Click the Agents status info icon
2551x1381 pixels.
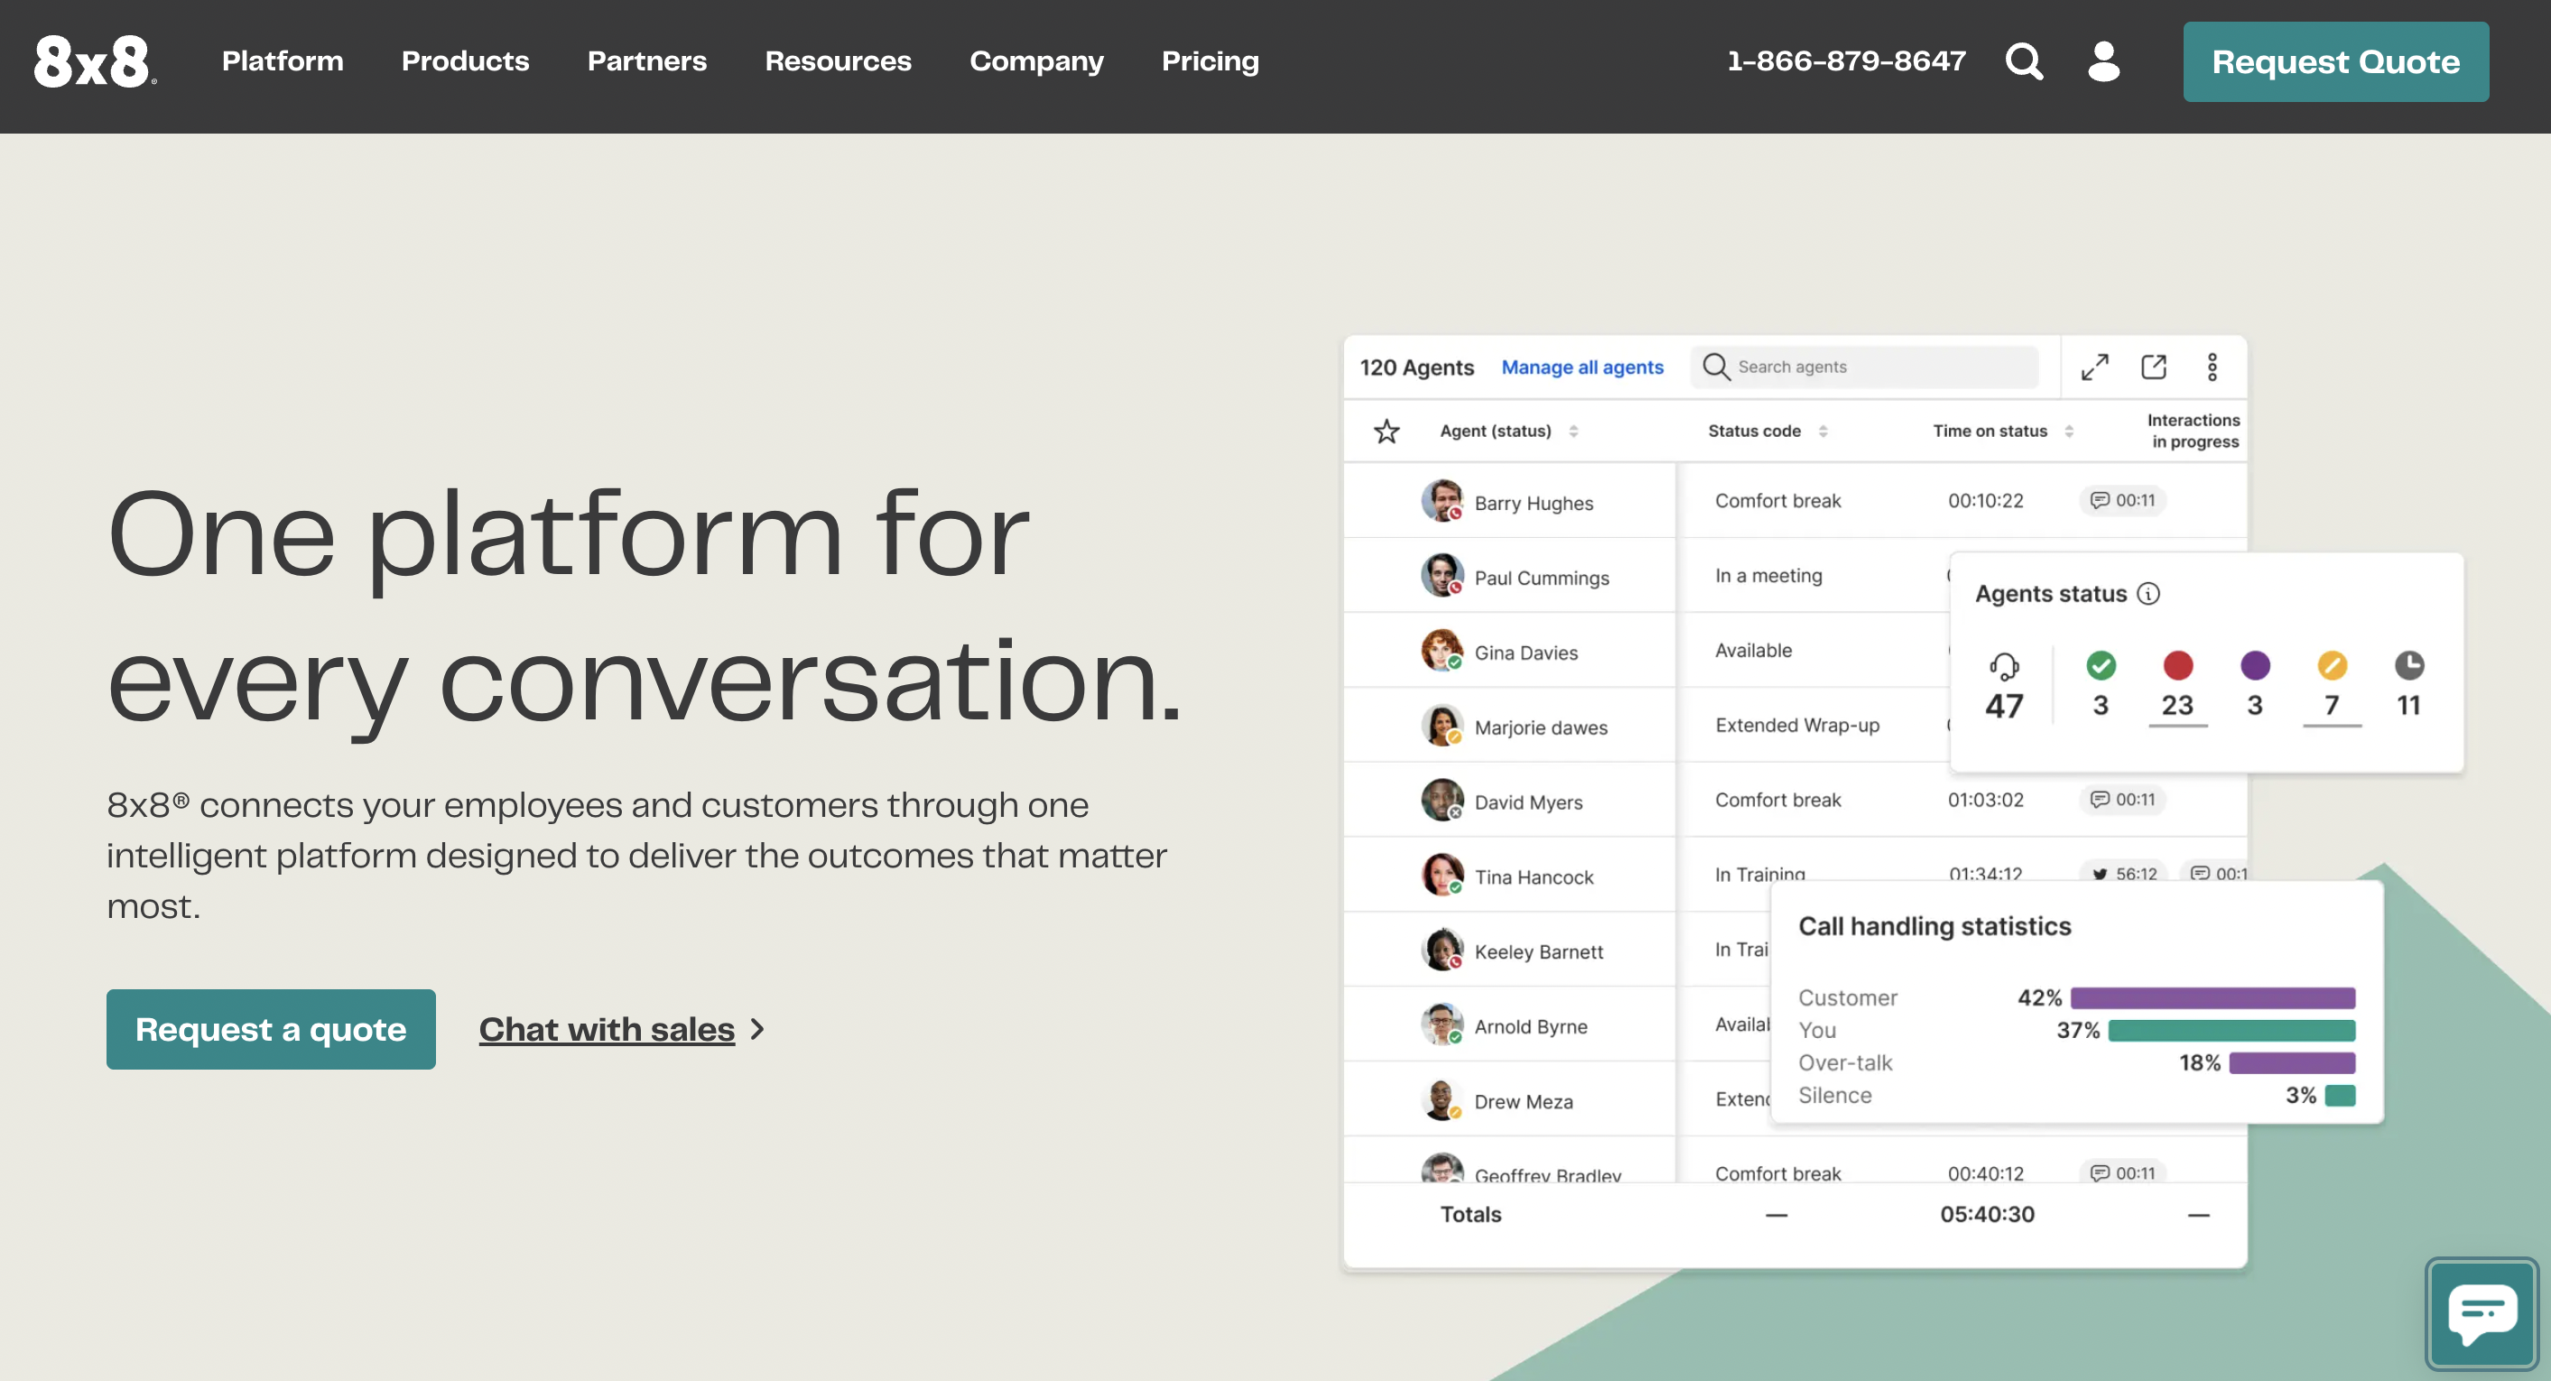(x=2148, y=594)
